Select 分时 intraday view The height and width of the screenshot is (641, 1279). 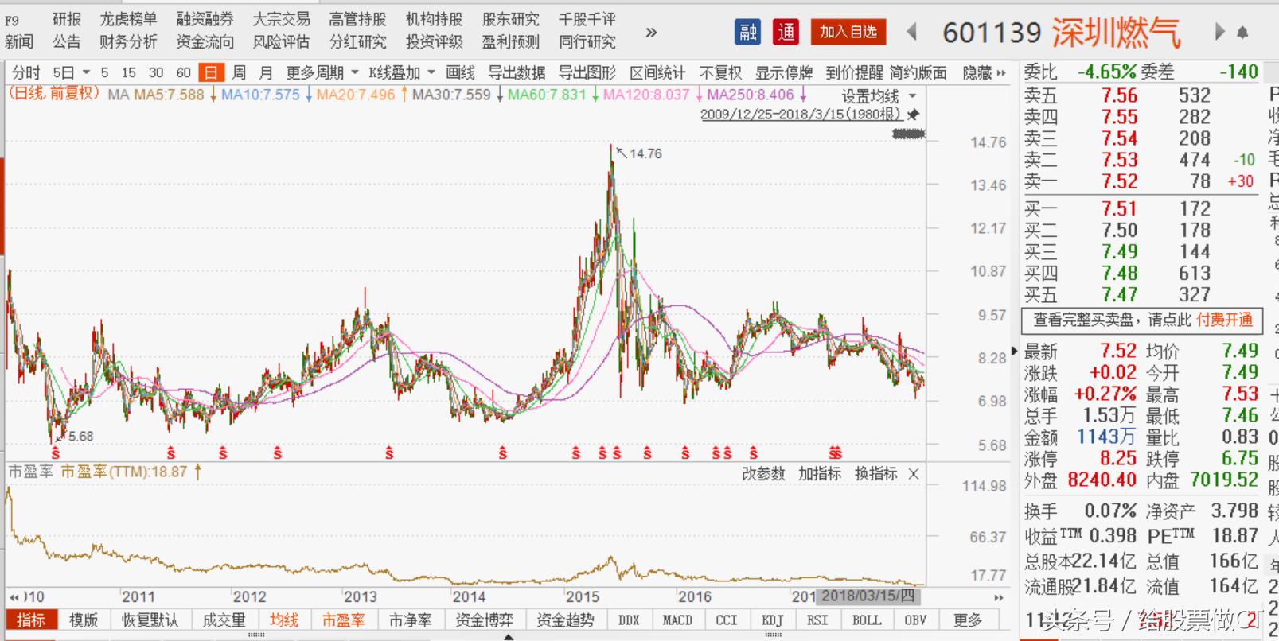(27, 72)
